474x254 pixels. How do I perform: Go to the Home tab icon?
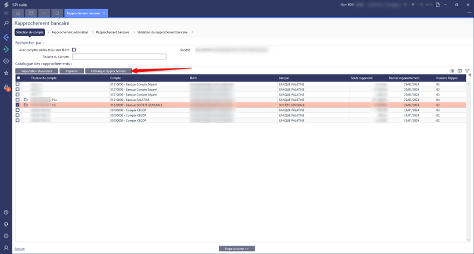(18, 13)
